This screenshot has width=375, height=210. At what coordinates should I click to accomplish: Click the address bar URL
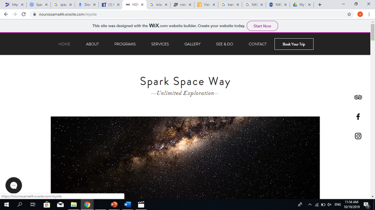coord(68,14)
